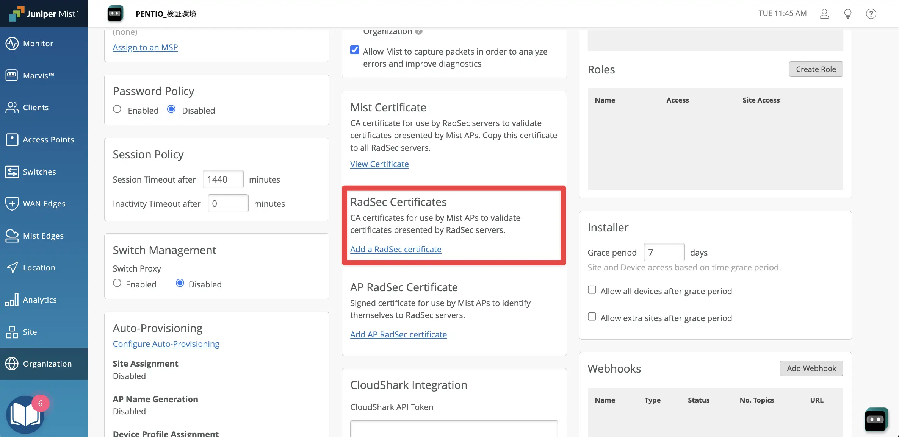Click the Installer Grace period days field
Viewport: 899px width, 437px height.
pos(664,252)
